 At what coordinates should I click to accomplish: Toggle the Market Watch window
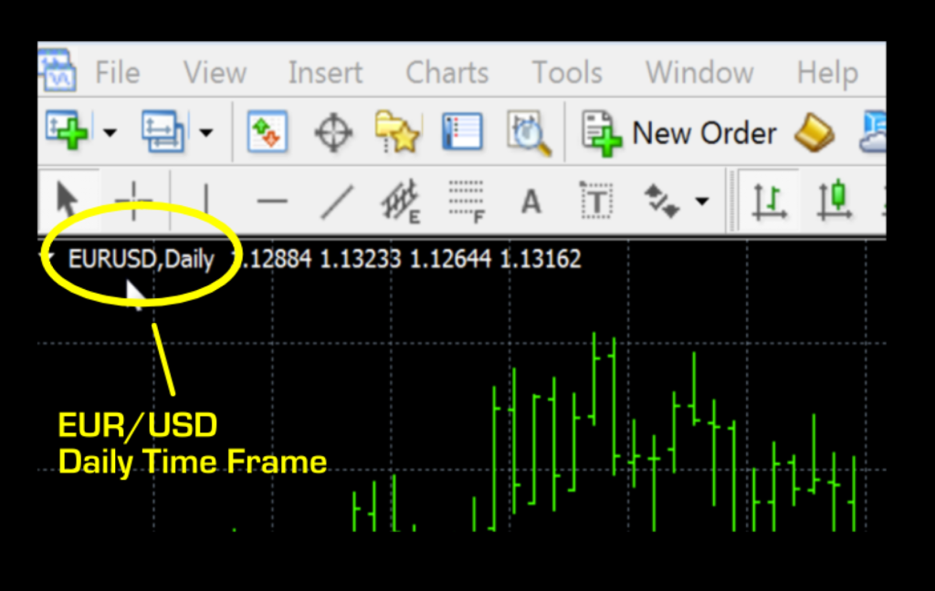tap(268, 133)
